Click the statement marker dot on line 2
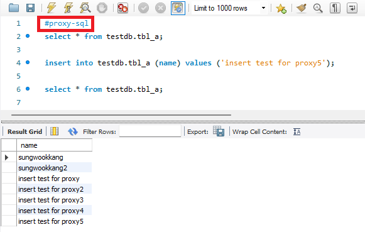The image size is (365, 232). (x=28, y=36)
